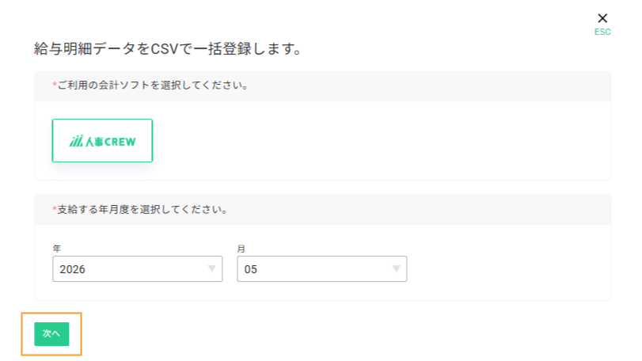Click the selected value 2026
This screenshot has width=642, height=361.
click(73, 269)
